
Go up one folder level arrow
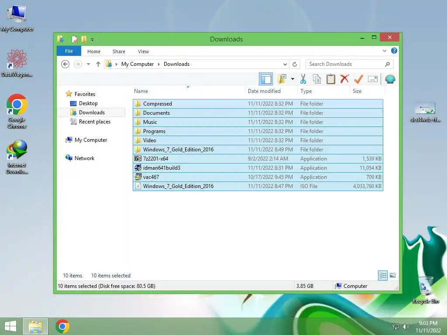click(x=98, y=64)
